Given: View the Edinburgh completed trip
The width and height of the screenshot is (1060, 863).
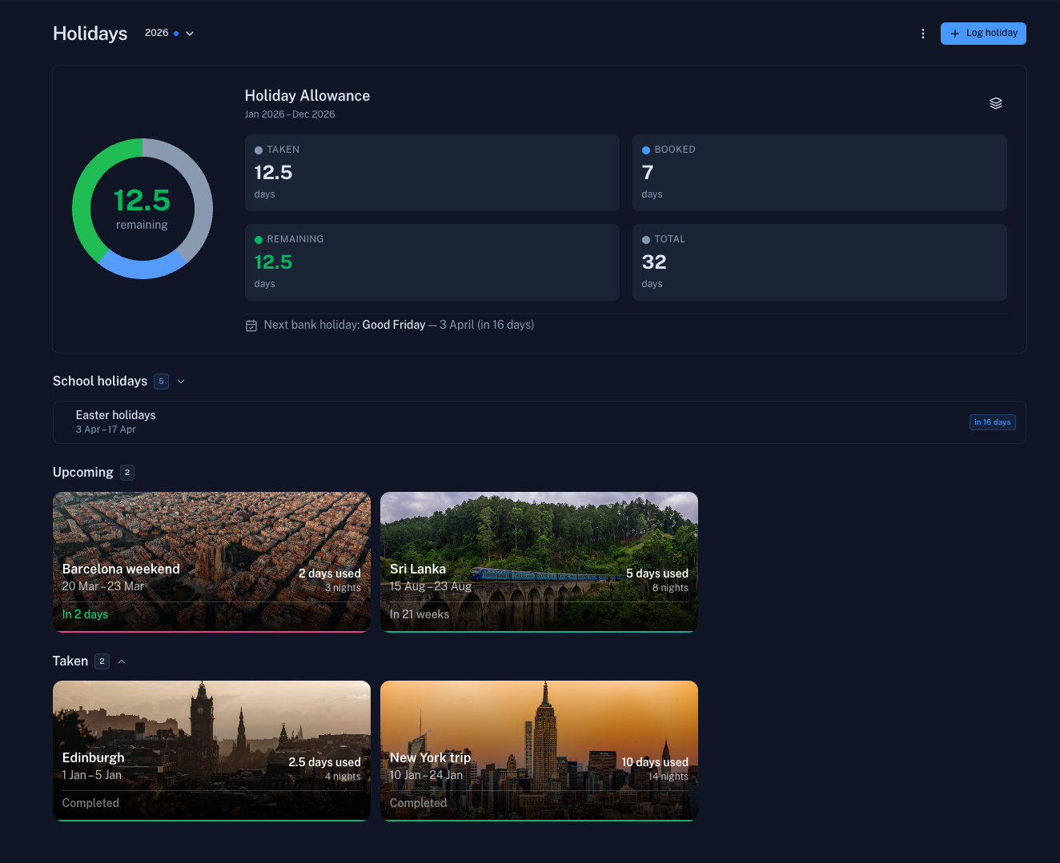Looking at the screenshot, I should pos(211,750).
